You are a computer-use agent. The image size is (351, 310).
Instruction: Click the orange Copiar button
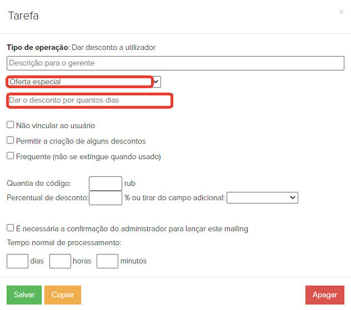coord(63,295)
